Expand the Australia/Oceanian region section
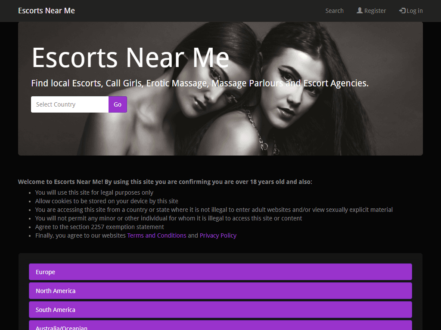Viewport: 441px width, 330px height. (x=220, y=327)
